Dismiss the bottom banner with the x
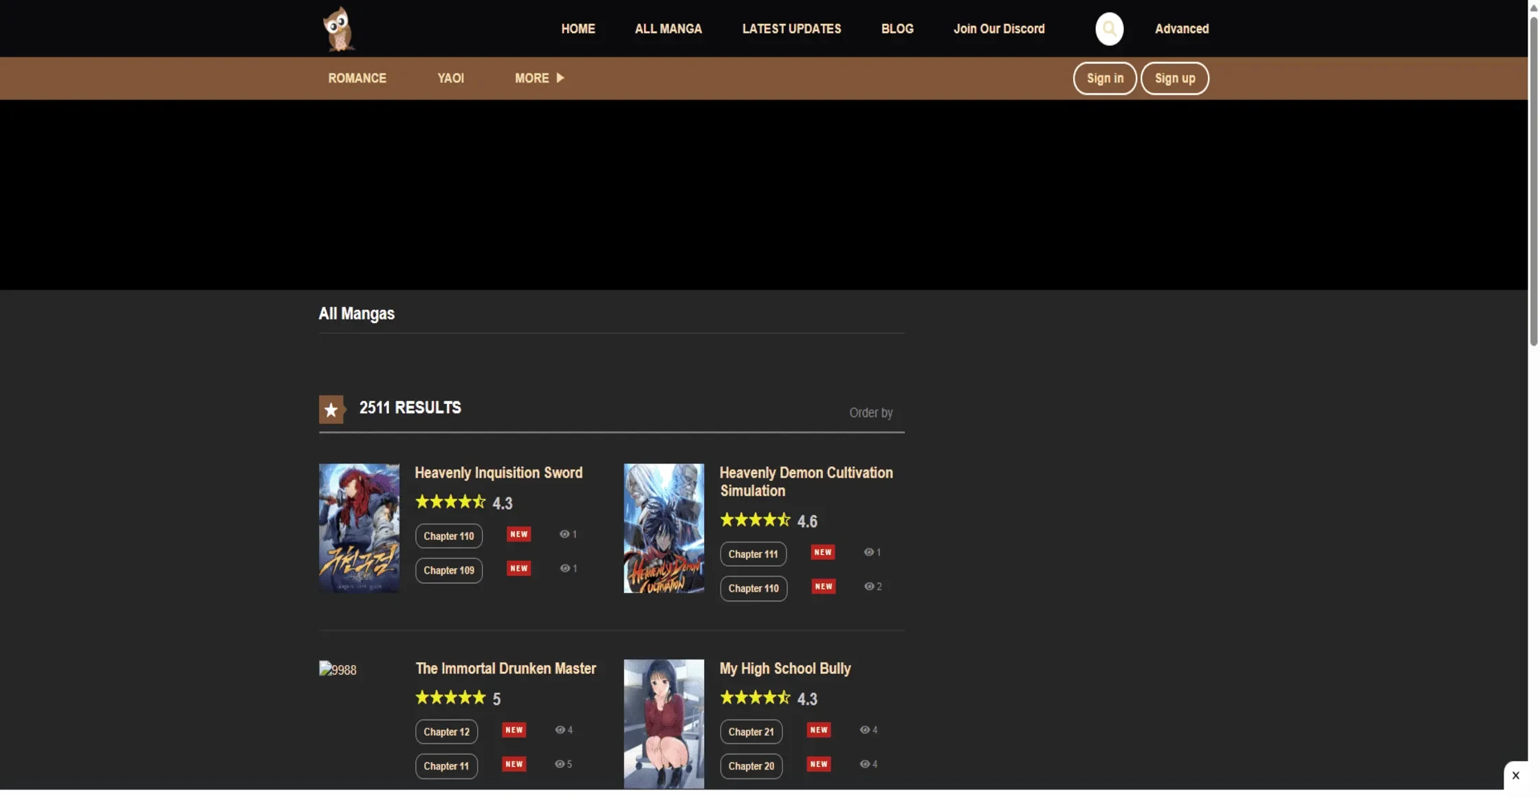The image size is (1540, 797). tap(1515, 775)
